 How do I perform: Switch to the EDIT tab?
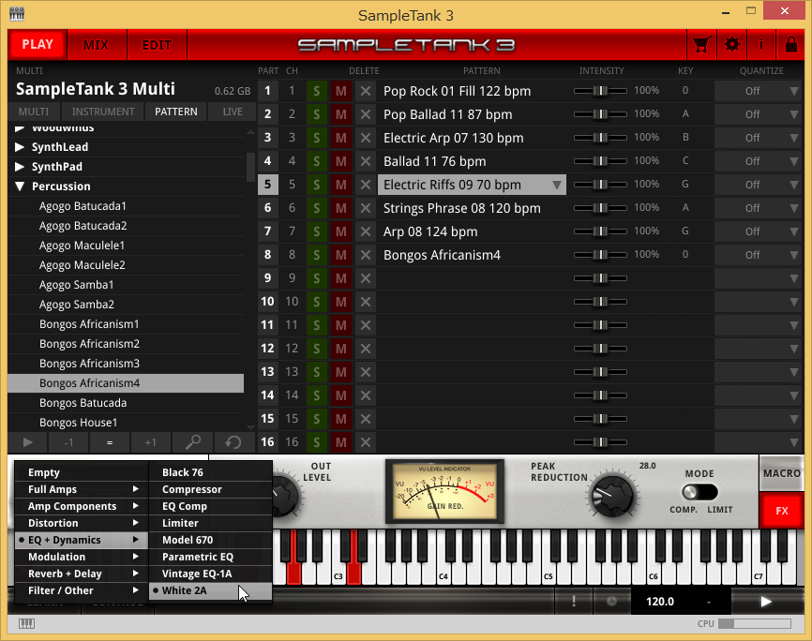(x=157, y=45)
